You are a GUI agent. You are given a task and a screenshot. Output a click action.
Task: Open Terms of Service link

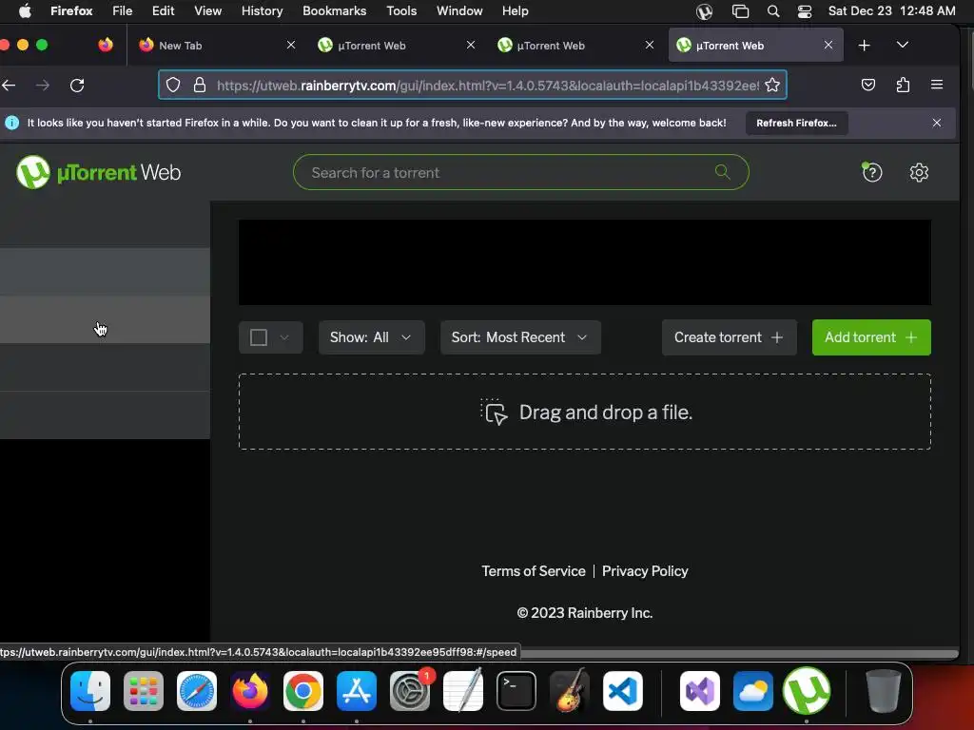(533, 571)
